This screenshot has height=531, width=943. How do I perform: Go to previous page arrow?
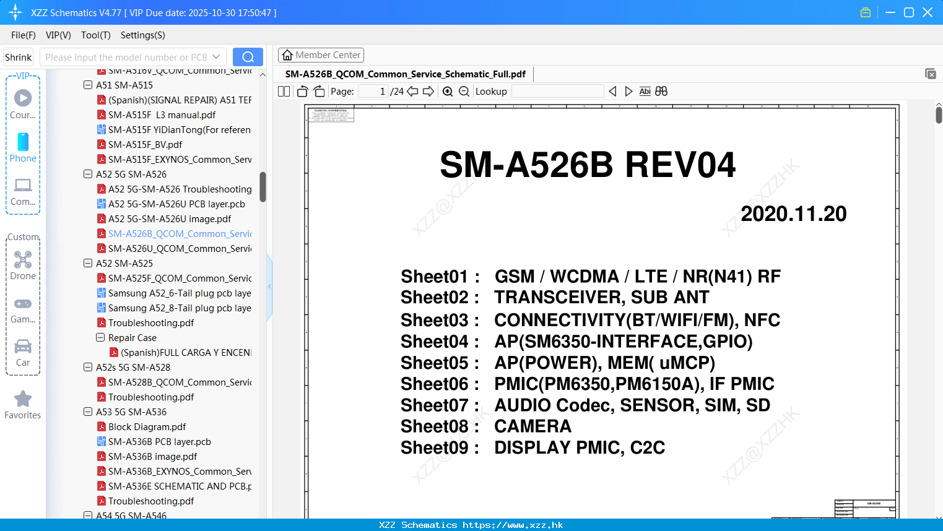tap(412, 92)
